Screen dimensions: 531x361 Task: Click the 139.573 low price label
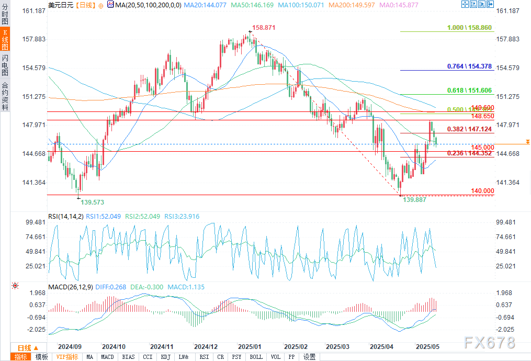pos(92,202)
